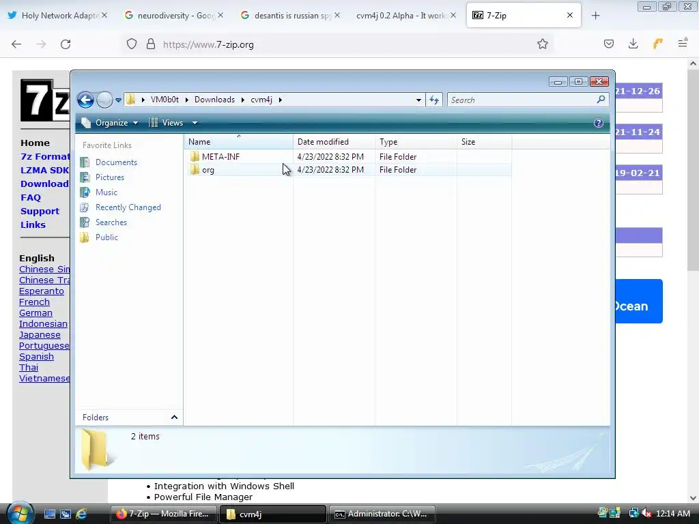The height and width of the screenshot is (524, 699).
Task: Open the Links link on 7-Zip page
Action: click(33, 224)
